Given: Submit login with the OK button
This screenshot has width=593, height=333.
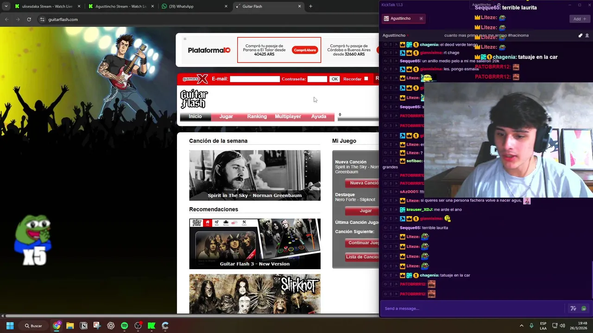Looking at the screenshot, I should [x=334, y=79].
